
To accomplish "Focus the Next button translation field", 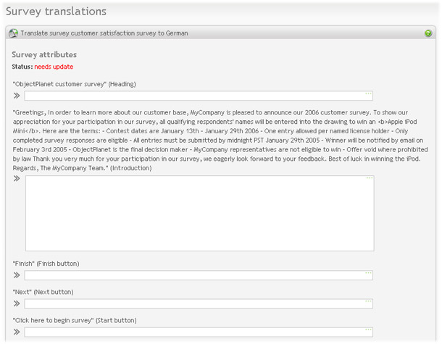I will click(199, 303).
